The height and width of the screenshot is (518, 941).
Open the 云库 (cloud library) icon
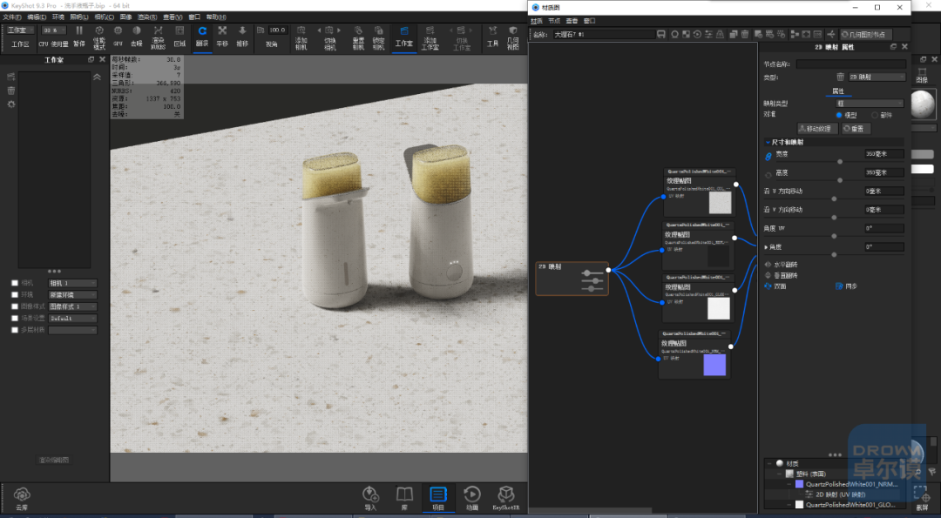pyautogui.click(x=22, y=499)
